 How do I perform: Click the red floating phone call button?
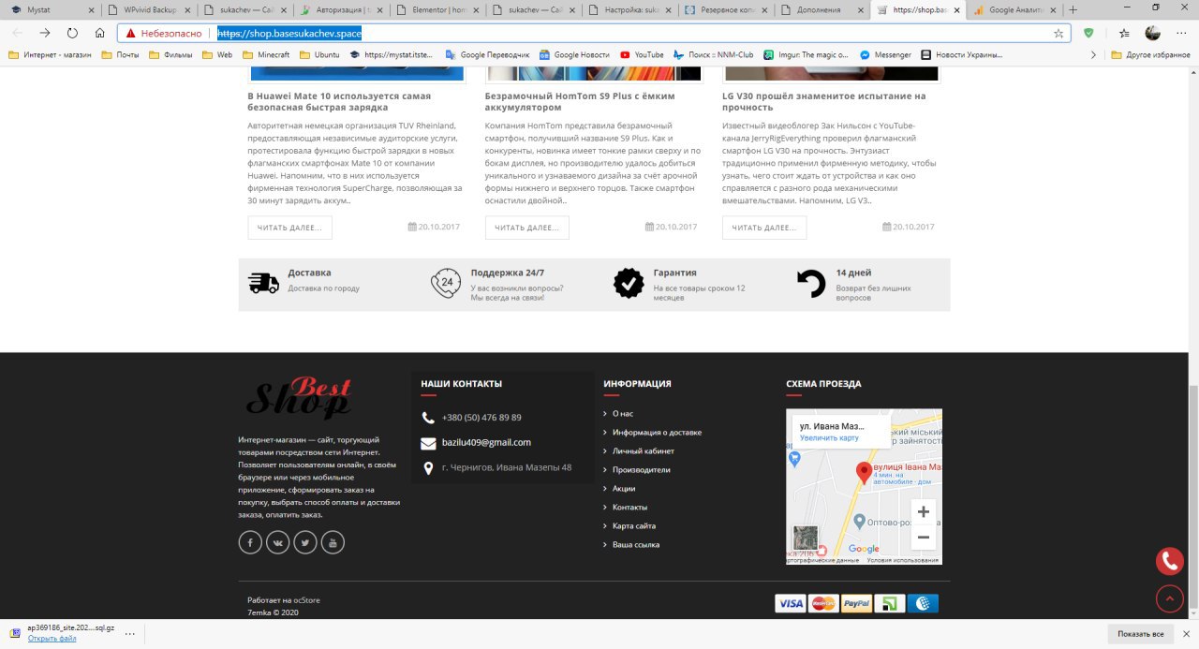1170,561
